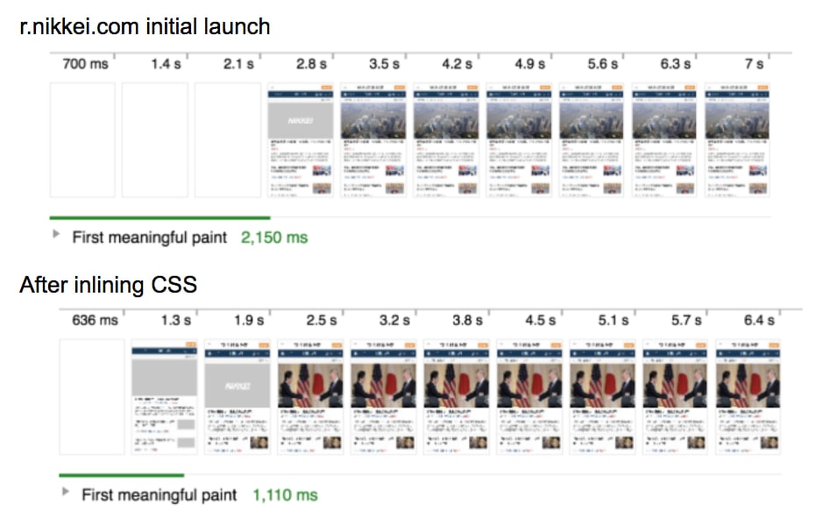The height and width of the screenshot is (531, 823).
Task: Expand the First meaningful paint row under After inlining CSS
Action: (64, 494)
